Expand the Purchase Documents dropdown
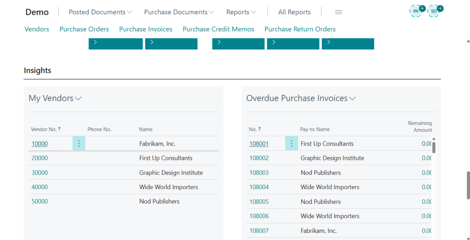 [x=179, y=12]
